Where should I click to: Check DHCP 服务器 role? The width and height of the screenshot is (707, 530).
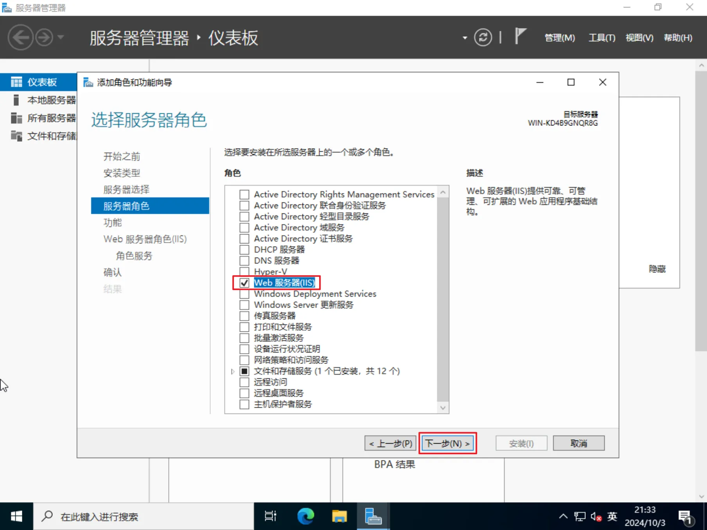click(244, 249)
